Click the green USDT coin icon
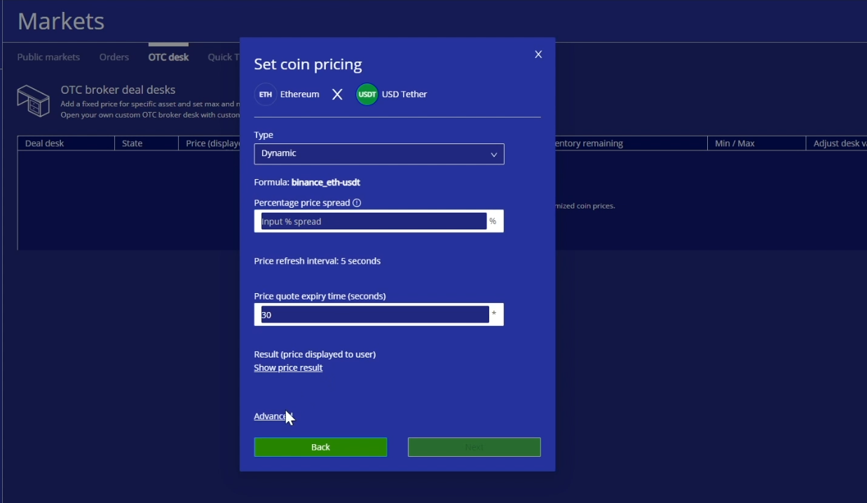867x503 pixels. [367, 94]
